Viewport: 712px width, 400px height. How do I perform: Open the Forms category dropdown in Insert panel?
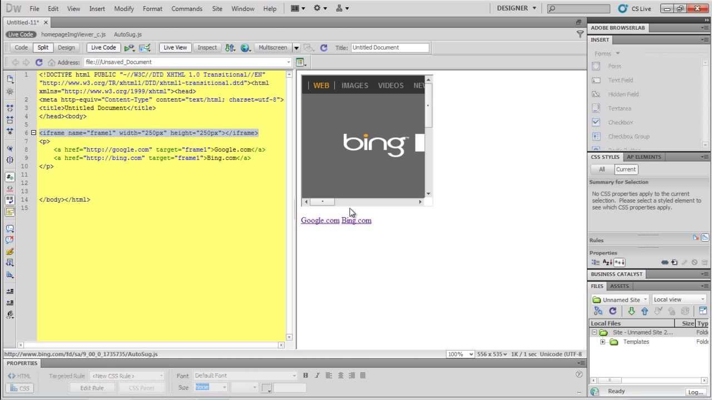point(607,53)
